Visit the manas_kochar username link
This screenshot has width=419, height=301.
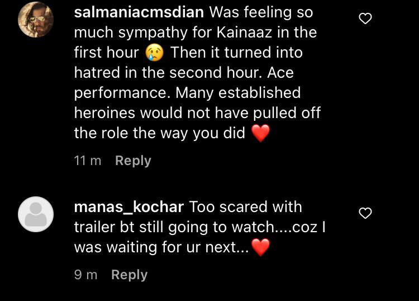(x=129, y=206)
